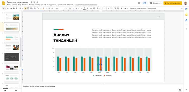Click the insert image icon

(31, 8)
